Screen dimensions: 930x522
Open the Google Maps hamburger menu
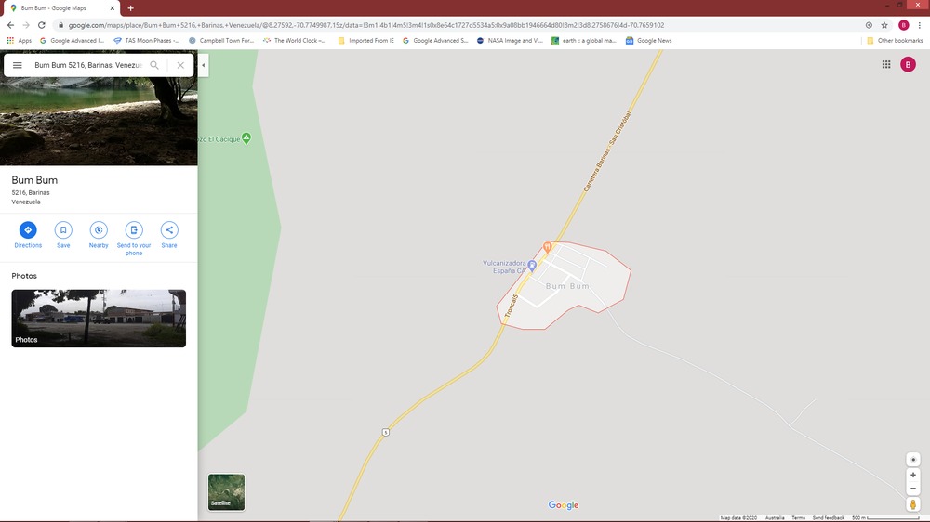[x=18, y=65]
